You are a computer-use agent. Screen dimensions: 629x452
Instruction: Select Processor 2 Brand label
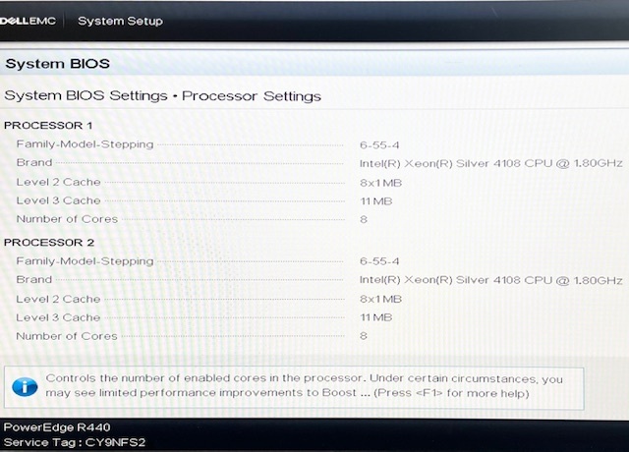click(34, 279)
